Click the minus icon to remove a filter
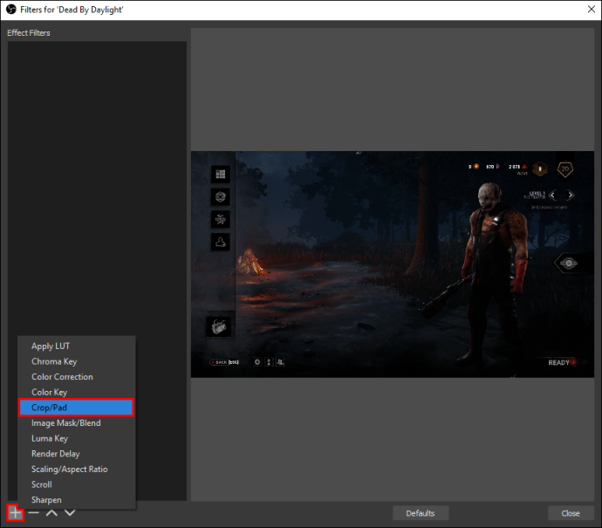Image resolution: width=602 pixels, height=528 pixels. tap(34, 512)
